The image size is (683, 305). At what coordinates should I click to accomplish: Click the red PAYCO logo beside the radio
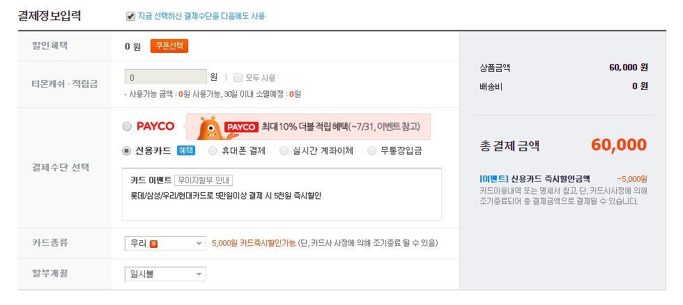tap(155, 126)
